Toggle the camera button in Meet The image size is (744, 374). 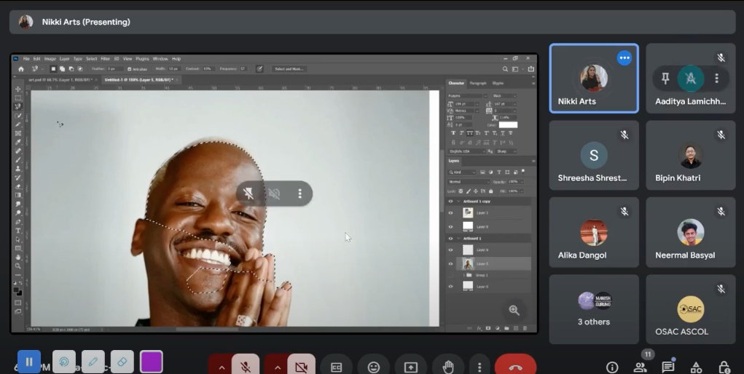301,366
